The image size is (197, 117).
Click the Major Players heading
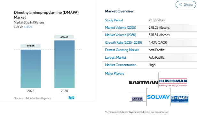tap(114, 73)
